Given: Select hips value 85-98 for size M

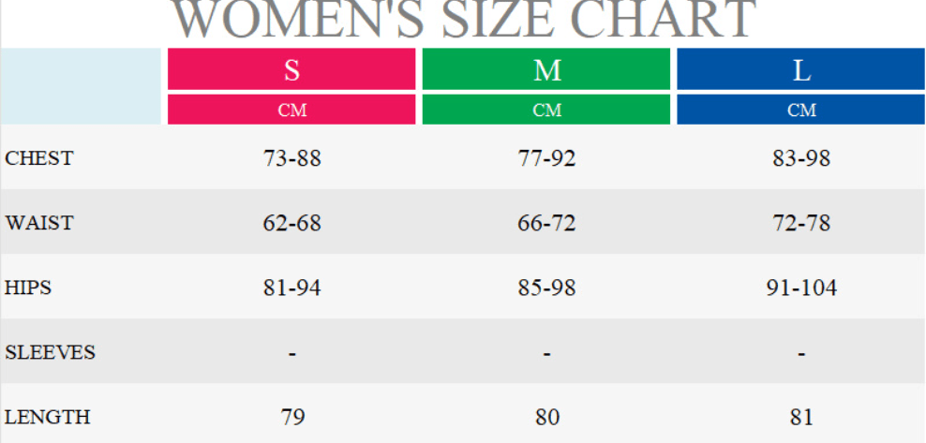Looking at the screenshot, I should (x=546, y=288).
